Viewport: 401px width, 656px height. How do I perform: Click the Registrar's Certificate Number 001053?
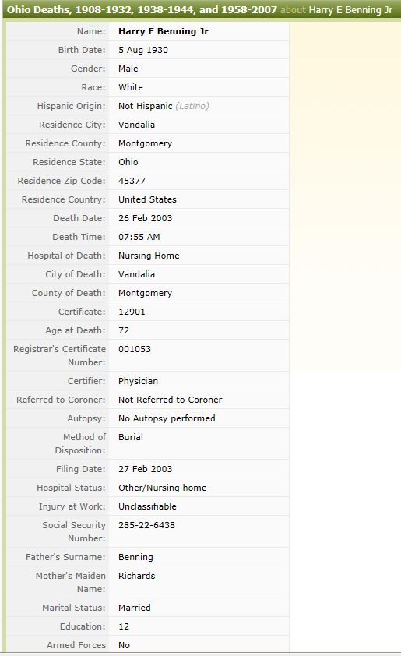(135, 349)
